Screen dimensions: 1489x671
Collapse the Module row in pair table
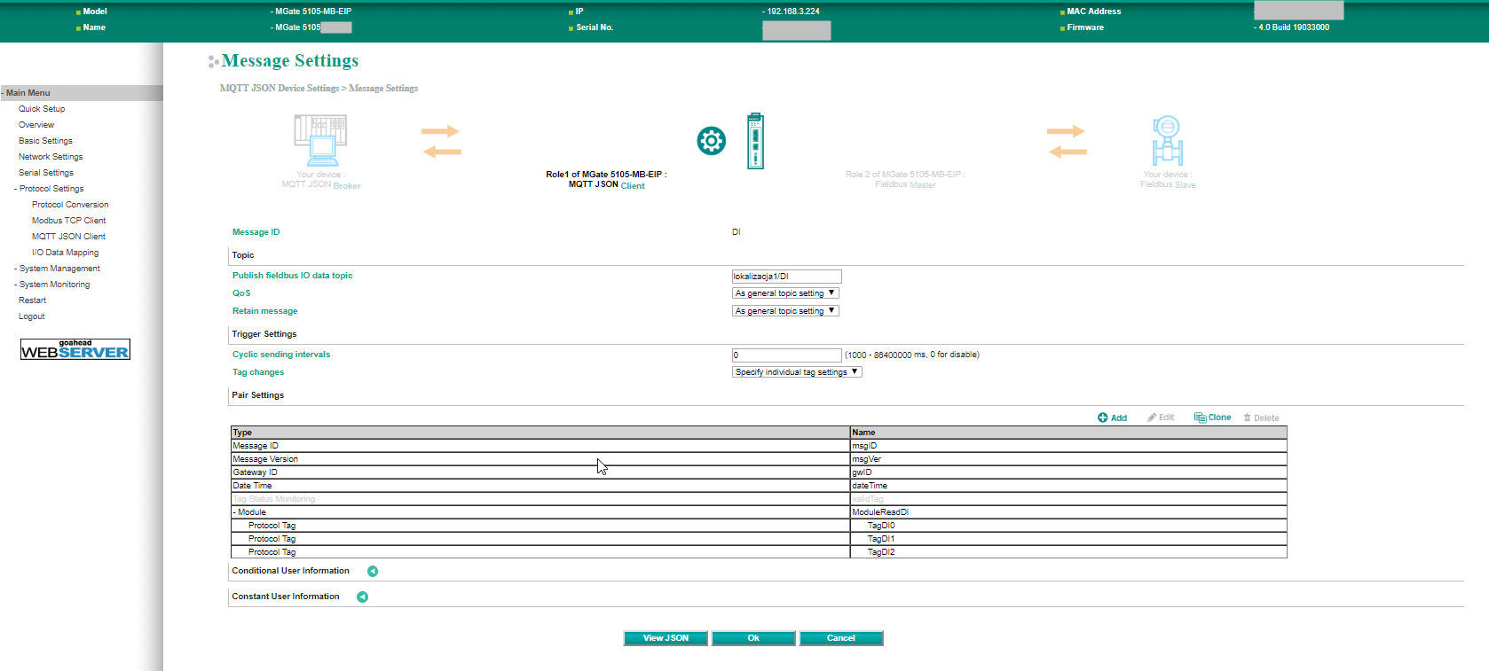tap(235, 512)
